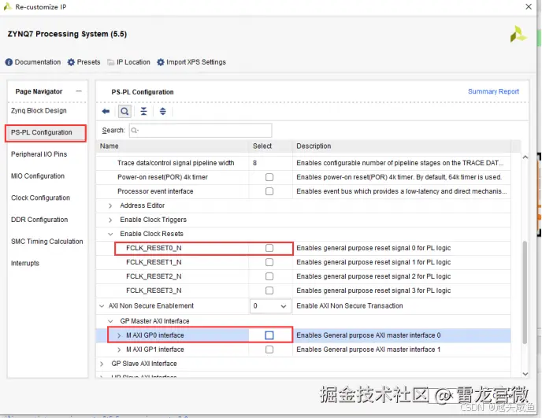The width and height of the screenshot is (542, 418).
Task: Expand GP Slave AXI Interface group
Action: 102,364
